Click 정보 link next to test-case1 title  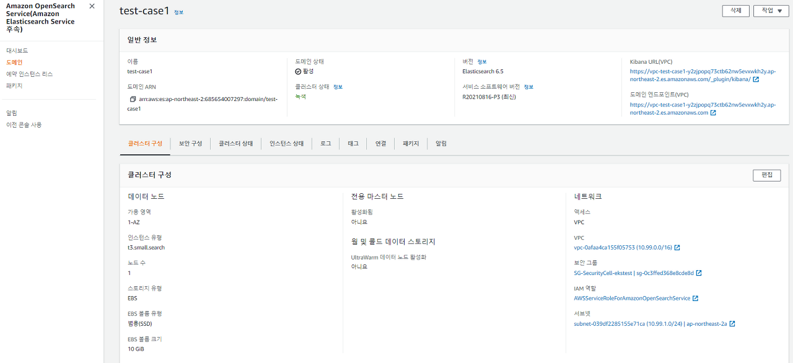pos(178,12)
